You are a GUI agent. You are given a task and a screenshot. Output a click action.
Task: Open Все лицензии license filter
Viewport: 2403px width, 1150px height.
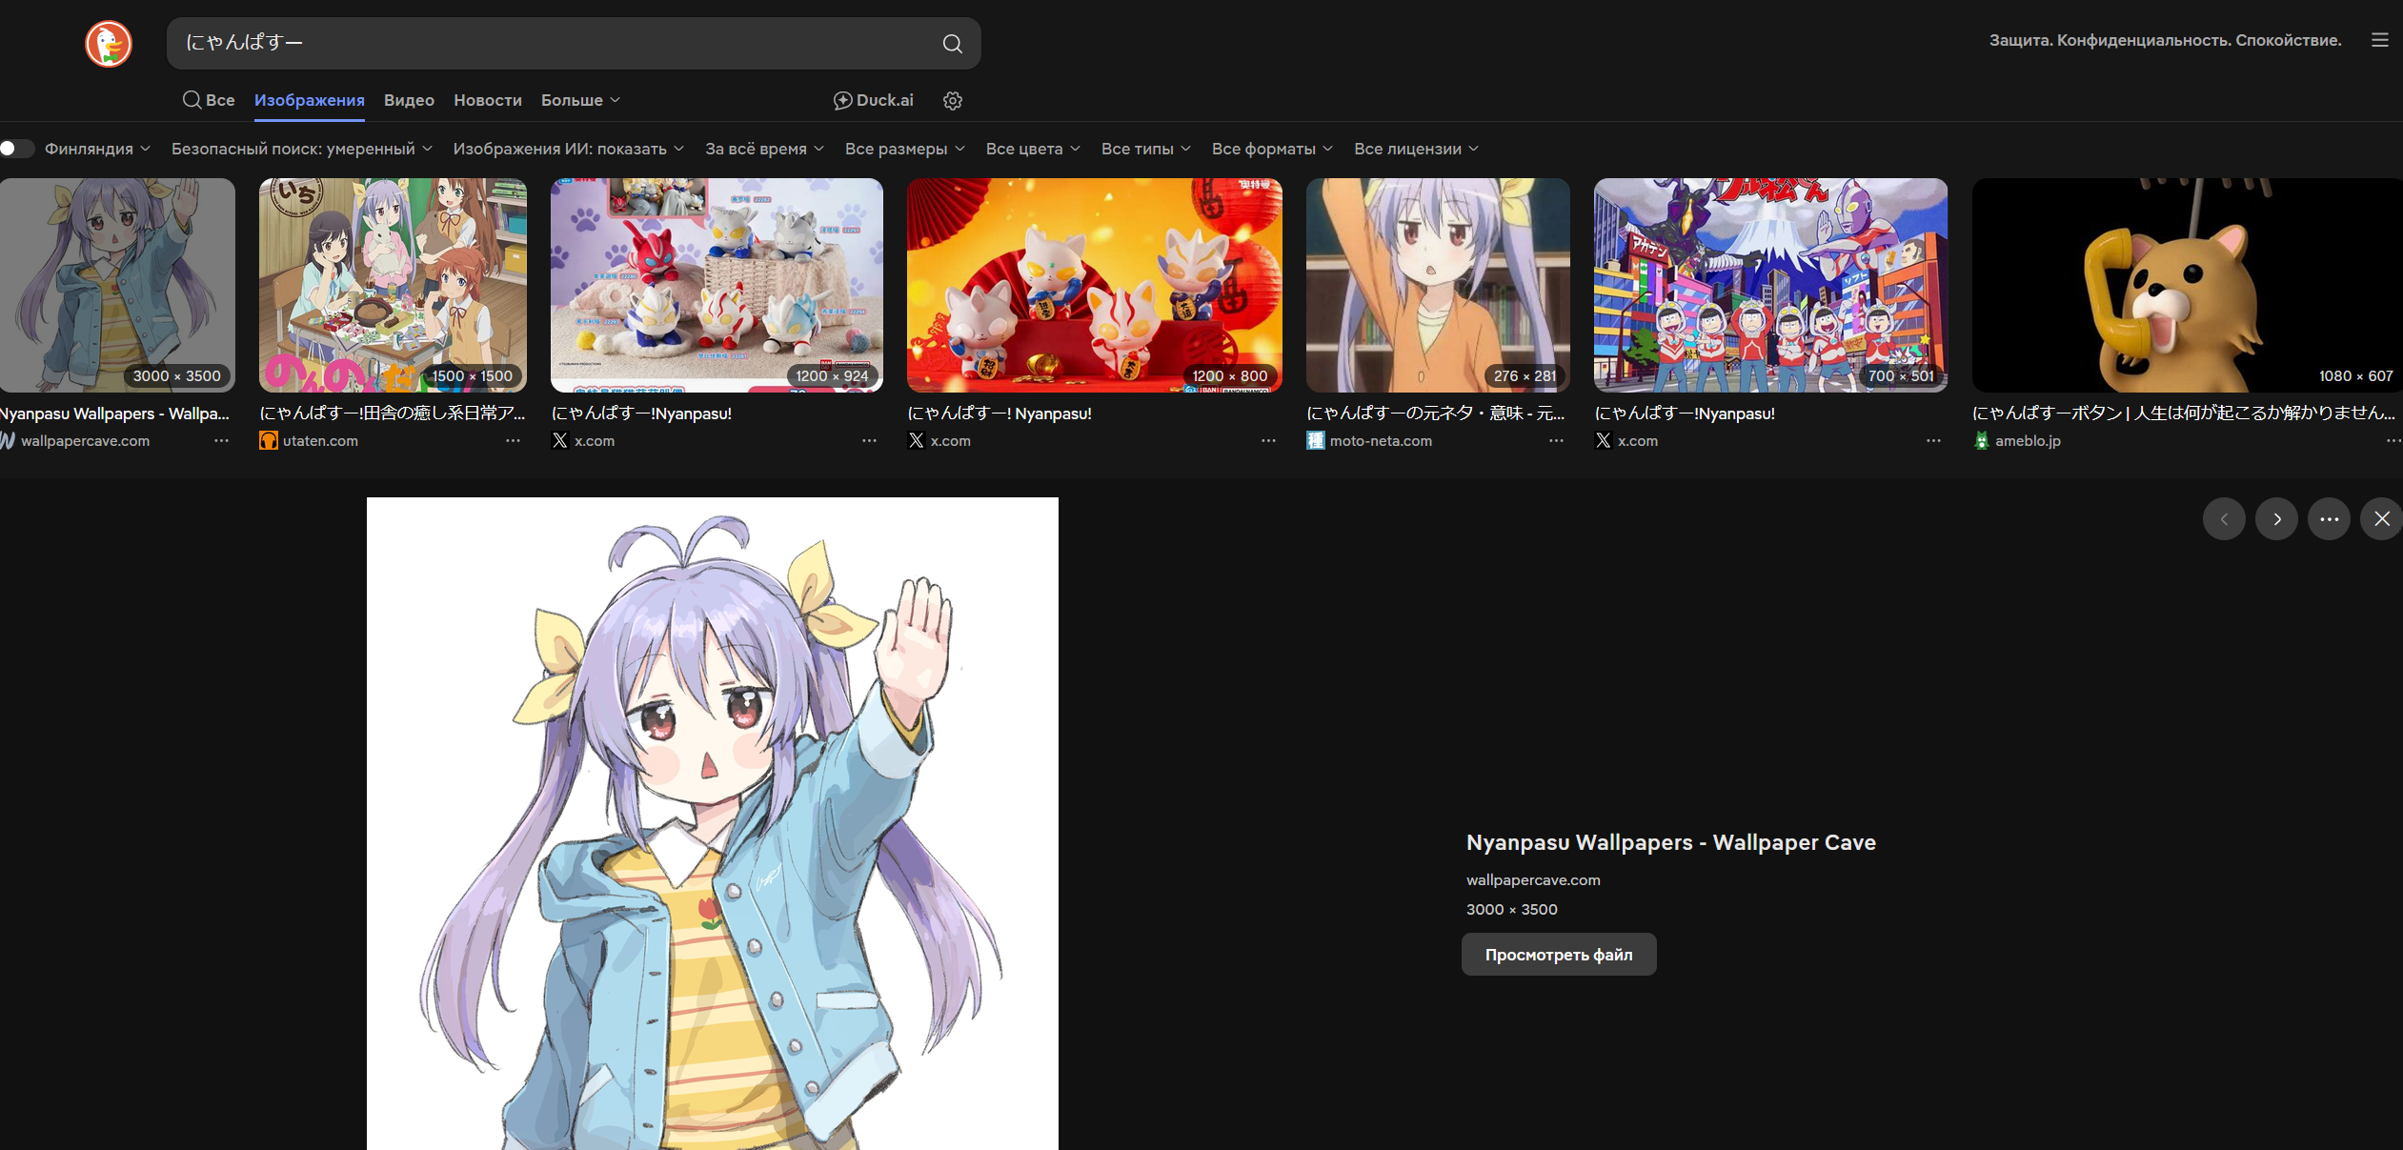click(1416, 149)
